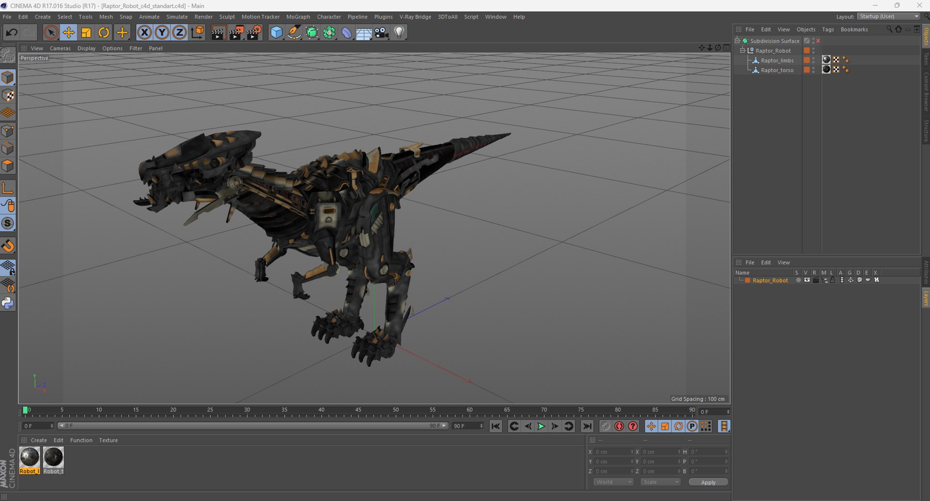Click frame 45 on timeline ruler
The height and width of the screenshot is (501, 930).
point(358,410)
